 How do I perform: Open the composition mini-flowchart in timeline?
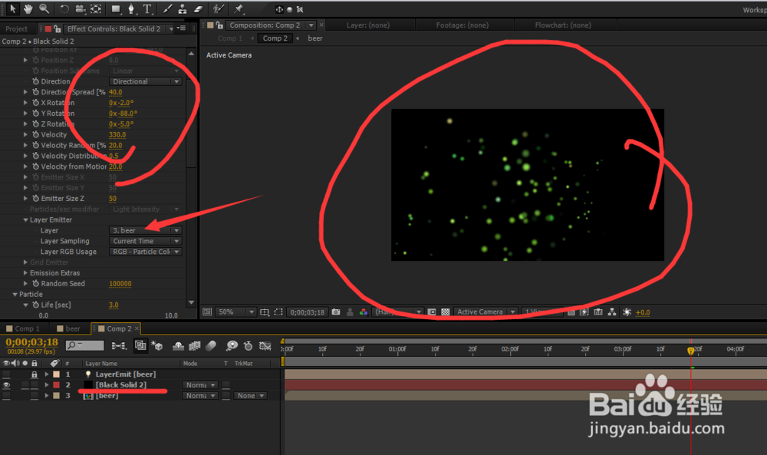[118, 346]
